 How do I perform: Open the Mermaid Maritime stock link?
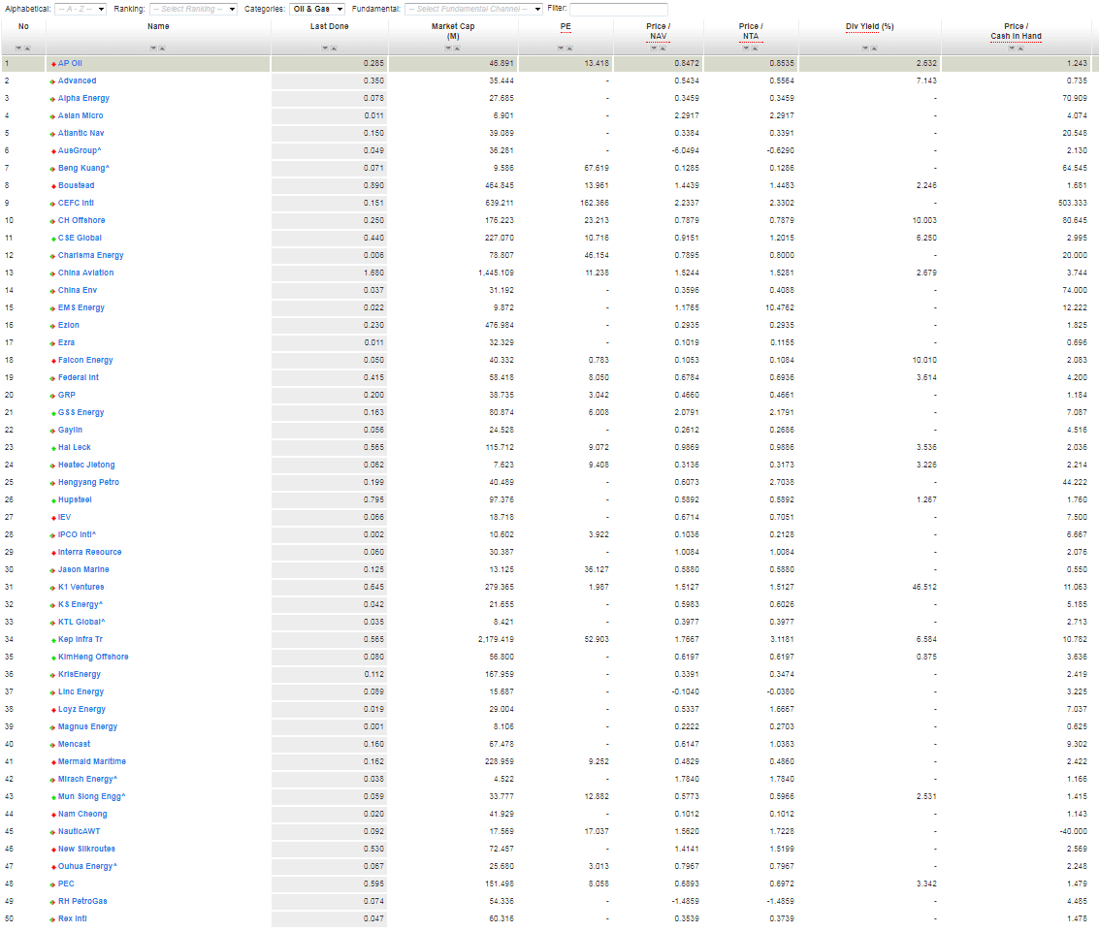92,761
